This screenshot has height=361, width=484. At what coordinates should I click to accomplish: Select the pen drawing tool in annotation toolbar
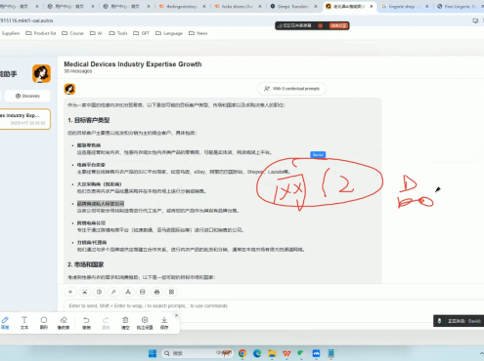point(5,323)
